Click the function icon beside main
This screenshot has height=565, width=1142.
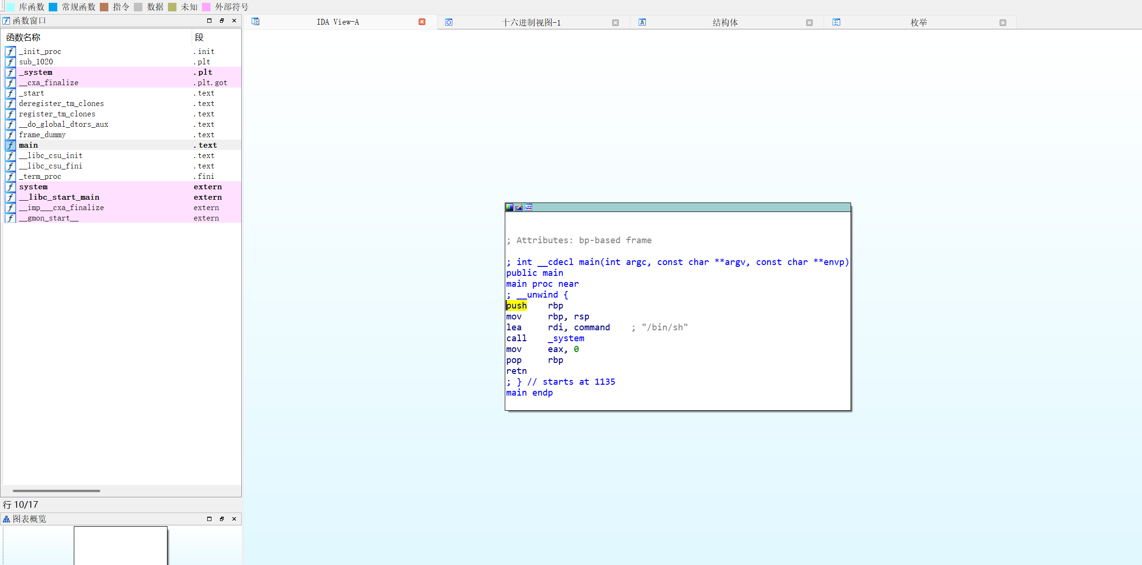pyautogui.click(x=10, y=145)
